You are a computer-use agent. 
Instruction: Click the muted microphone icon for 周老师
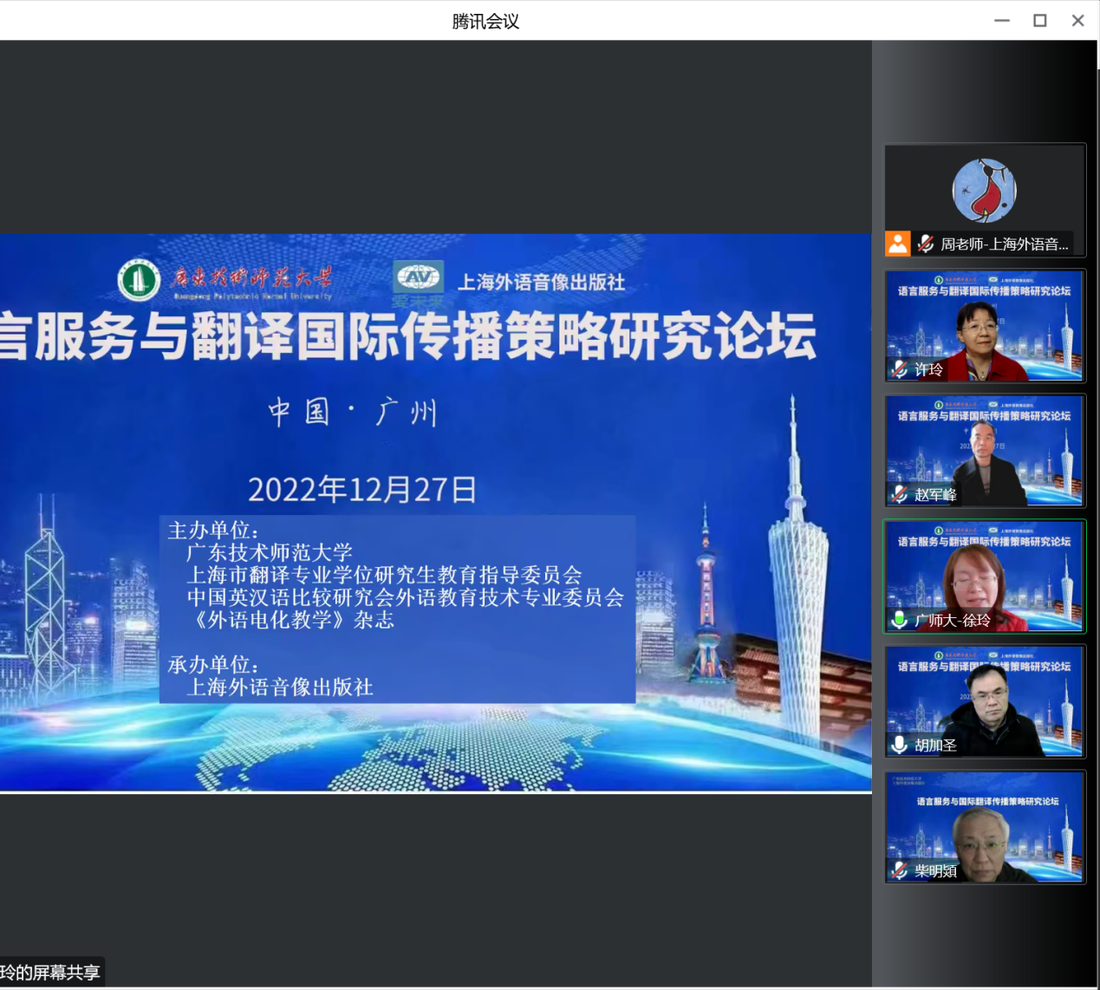[926, 244]
